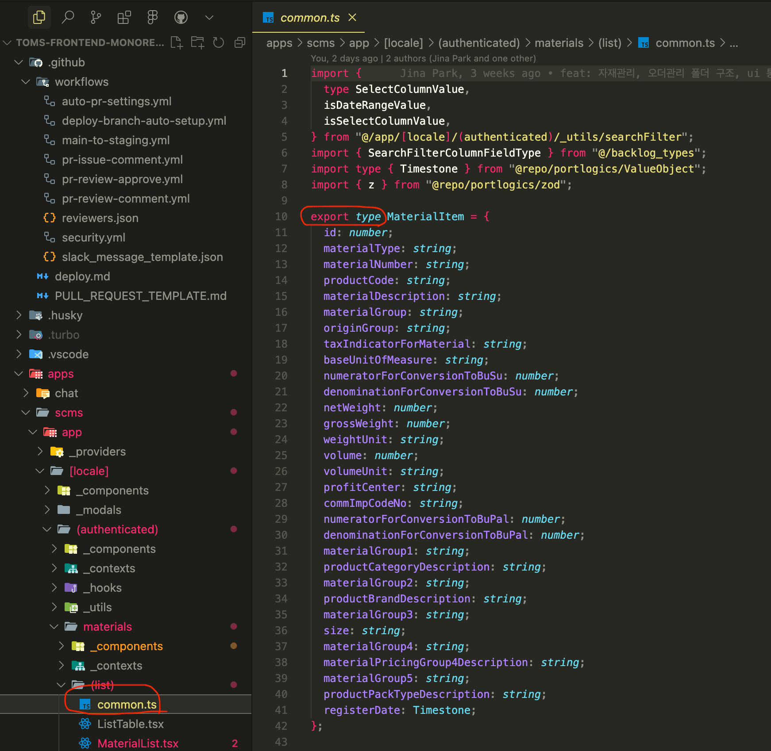Open the GitHub view icon
This screenshot has width=771, height=751.
tap(181, 18)
